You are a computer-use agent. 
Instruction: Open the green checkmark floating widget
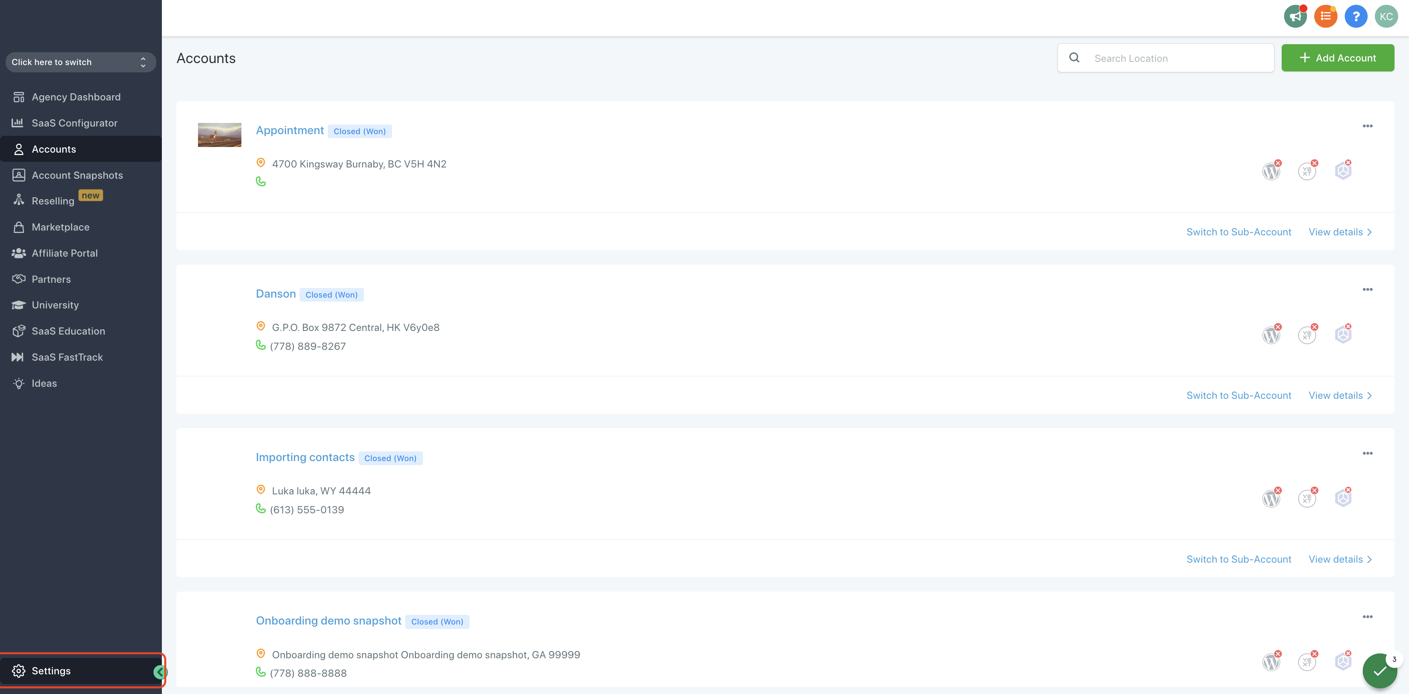(1379, 670)
